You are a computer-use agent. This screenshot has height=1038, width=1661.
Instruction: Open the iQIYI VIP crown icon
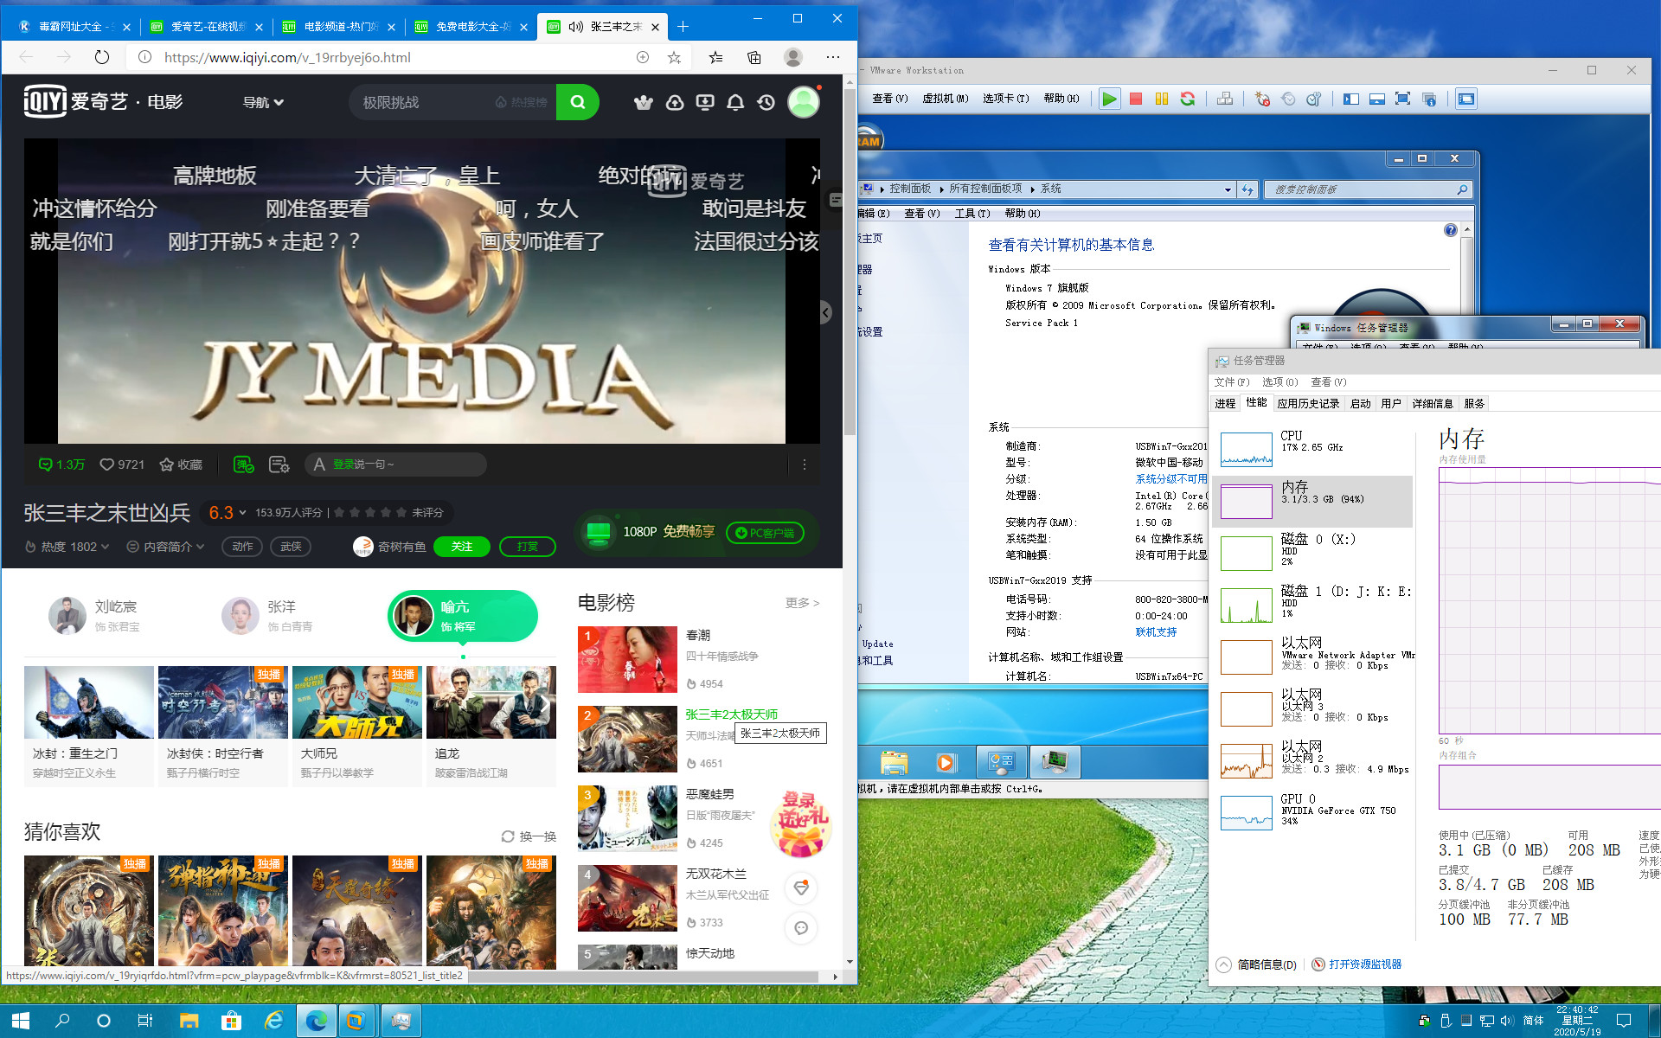click(643, 103)
